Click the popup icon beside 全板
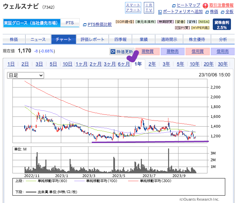The image size is (237, 203). tap(223, 12)
